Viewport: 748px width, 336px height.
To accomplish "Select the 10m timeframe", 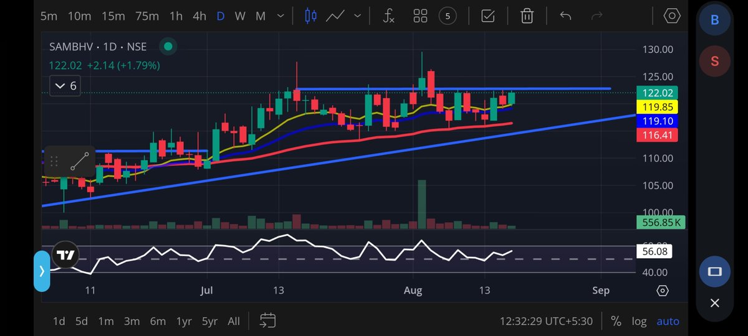I will click(79, 16).
